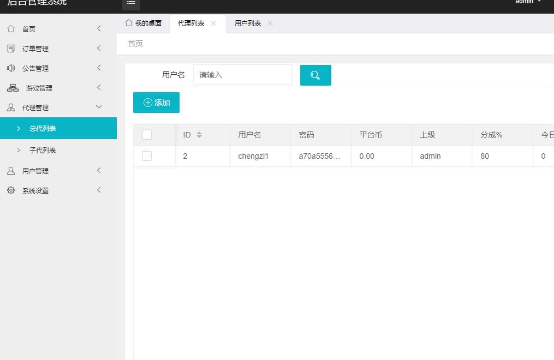
Task: Click the 系统设置 gear icon
Action: pos(11,190)
